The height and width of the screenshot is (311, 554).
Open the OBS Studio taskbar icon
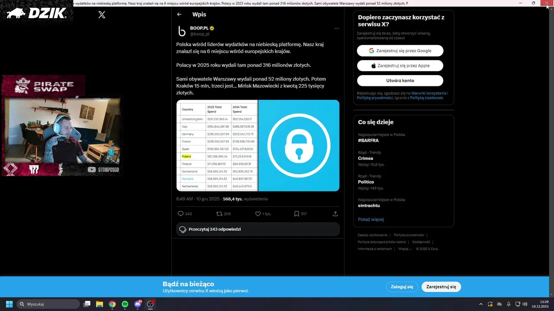tap(150, 304)
